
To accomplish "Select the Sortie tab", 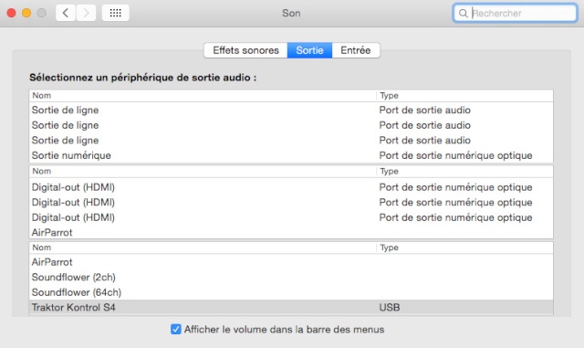I will tap(309, 50).
